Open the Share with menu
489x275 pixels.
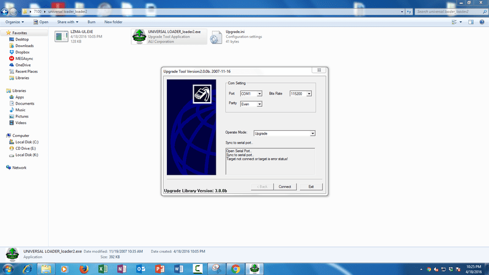click(x=68, y=22)
